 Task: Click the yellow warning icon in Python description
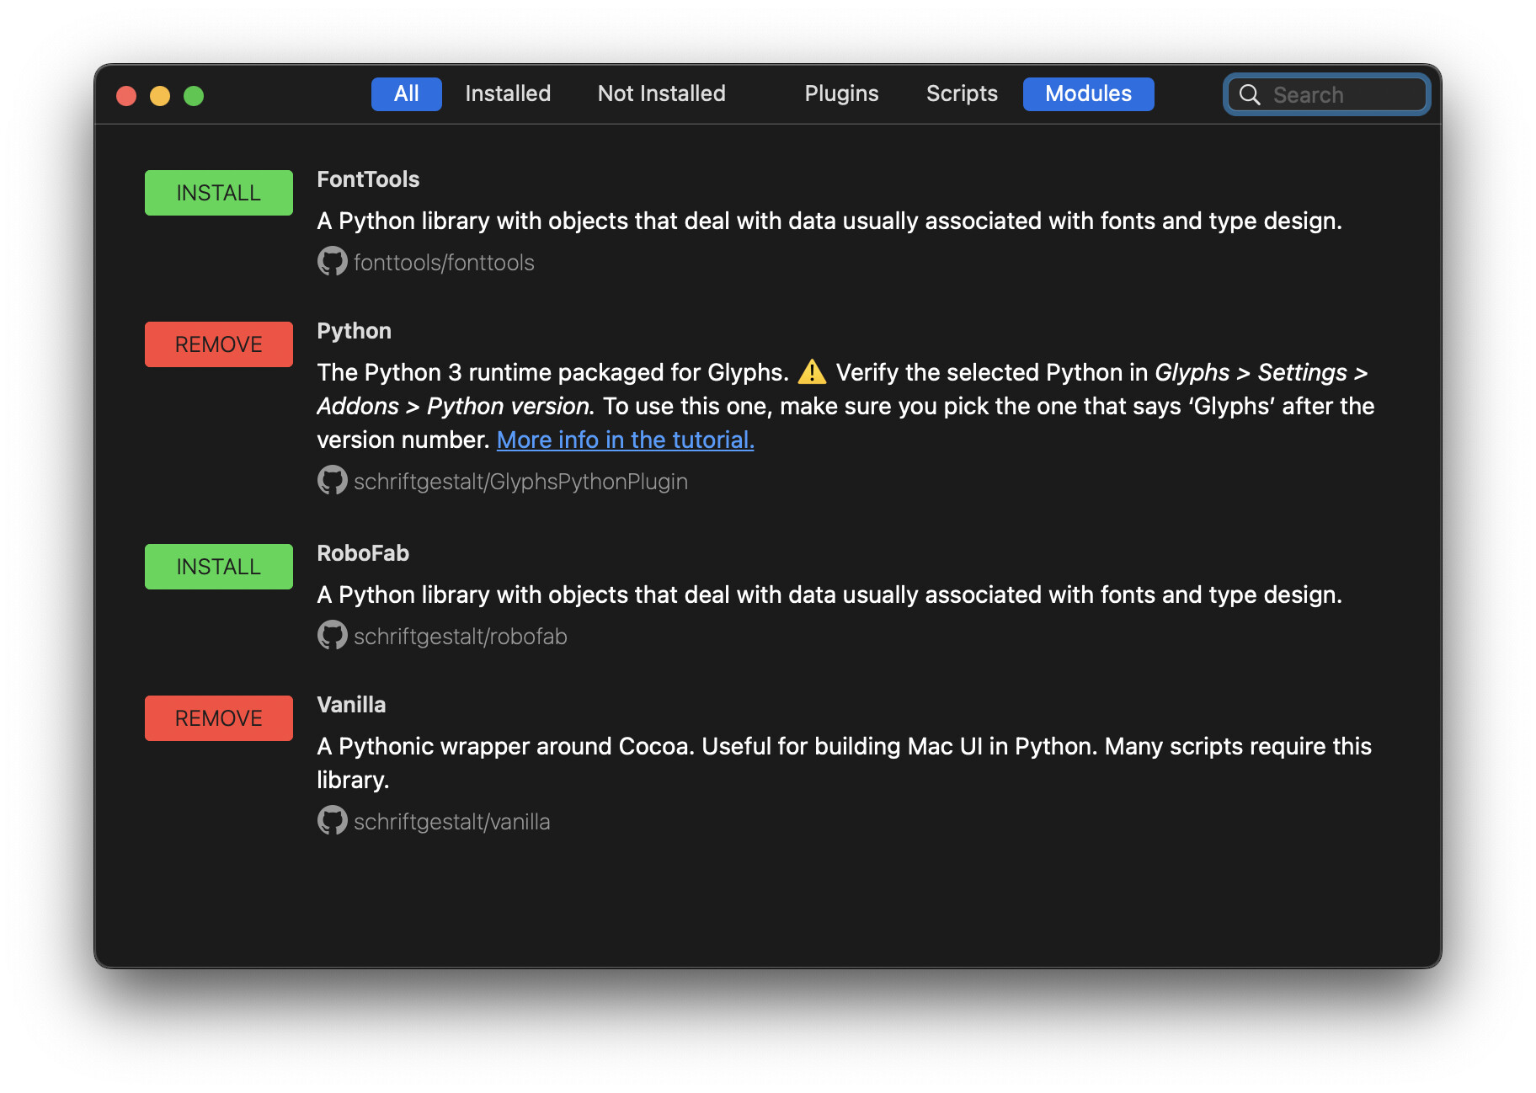[812, 372]
